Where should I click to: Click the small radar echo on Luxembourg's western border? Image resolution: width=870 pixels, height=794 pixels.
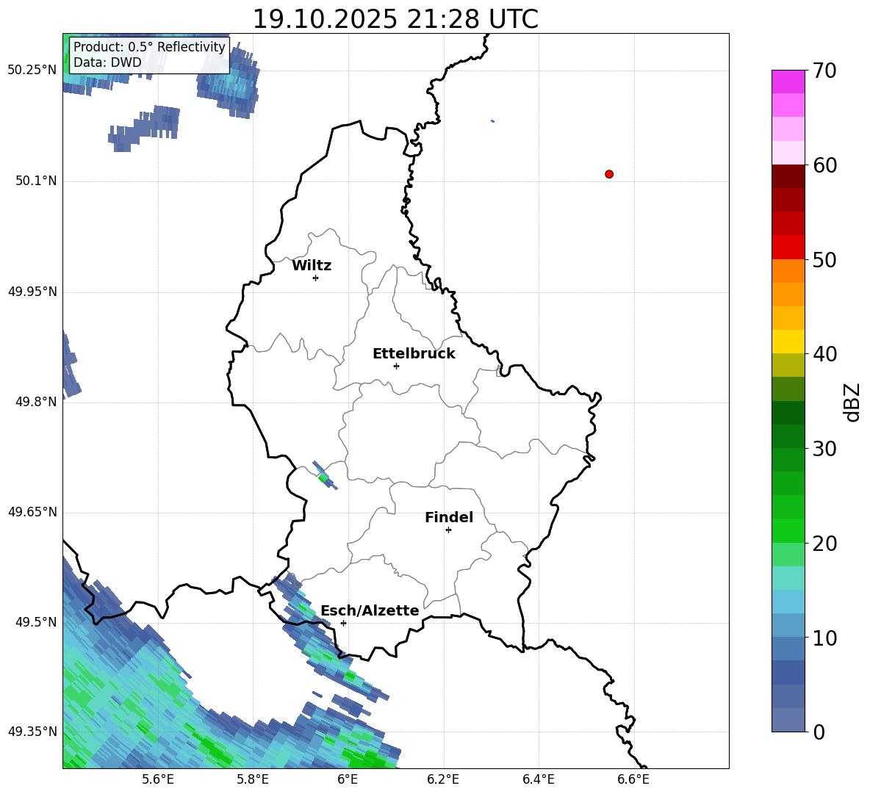[x=325, y=475]
